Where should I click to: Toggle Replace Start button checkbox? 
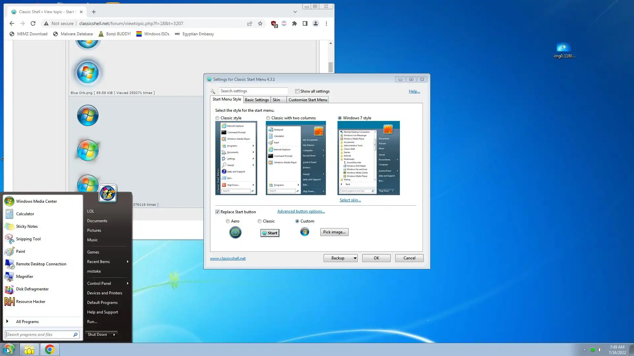[x=218, y=212]
